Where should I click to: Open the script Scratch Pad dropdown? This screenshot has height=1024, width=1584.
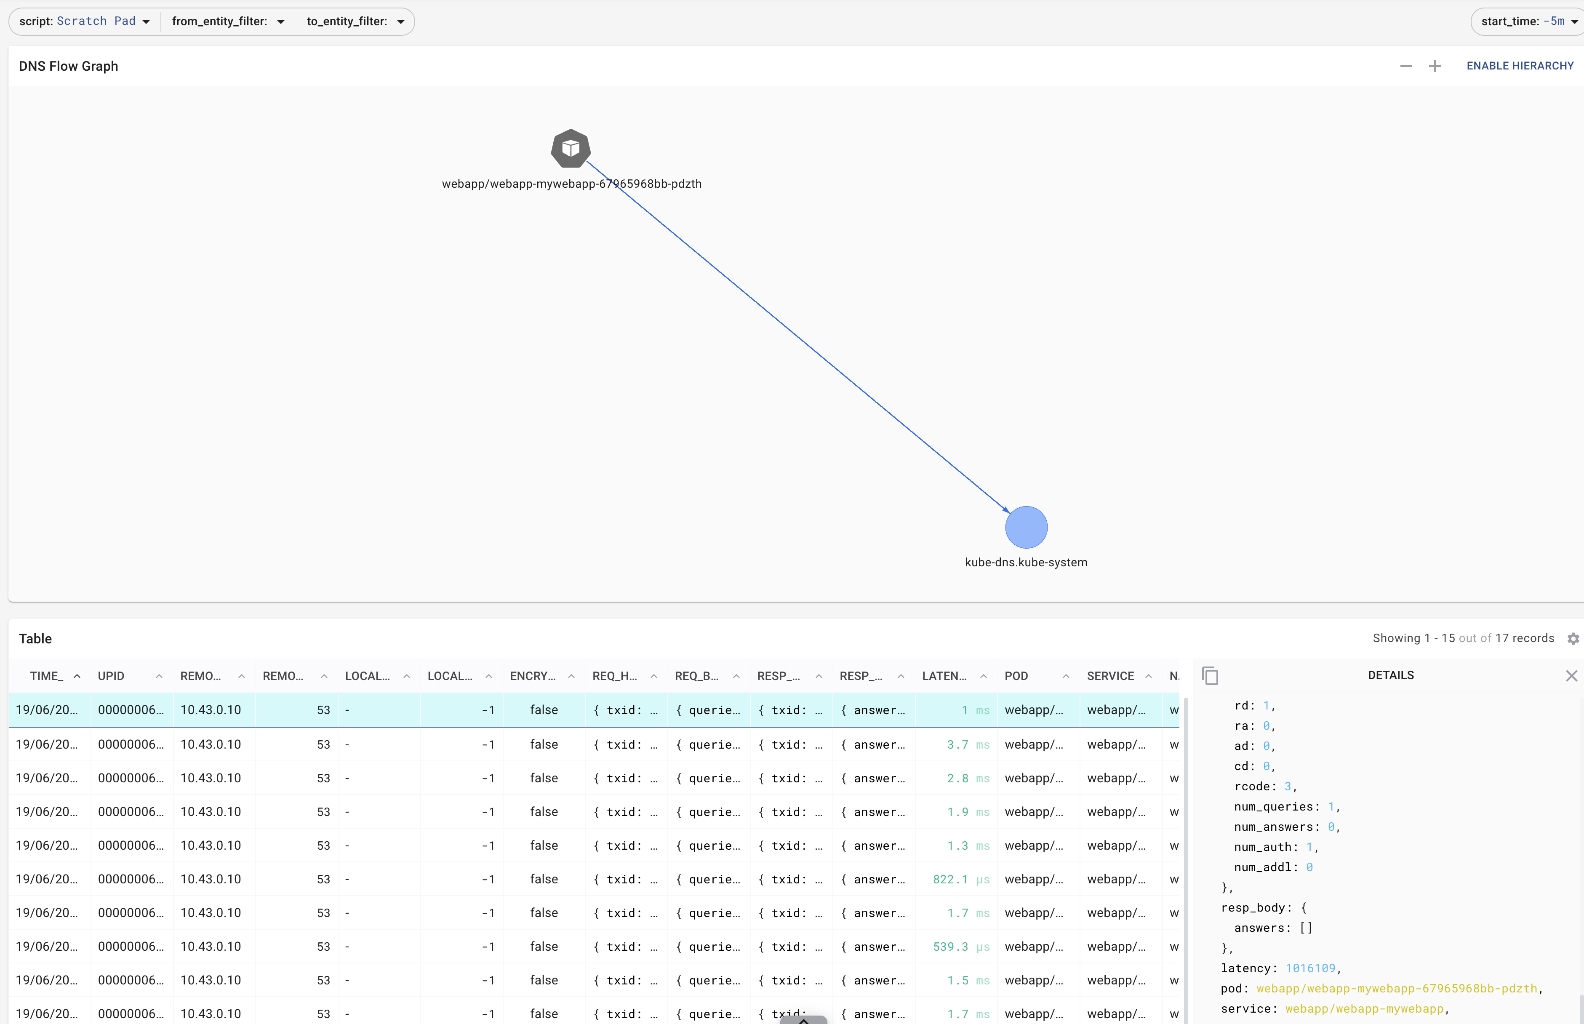tap(85, 21)
